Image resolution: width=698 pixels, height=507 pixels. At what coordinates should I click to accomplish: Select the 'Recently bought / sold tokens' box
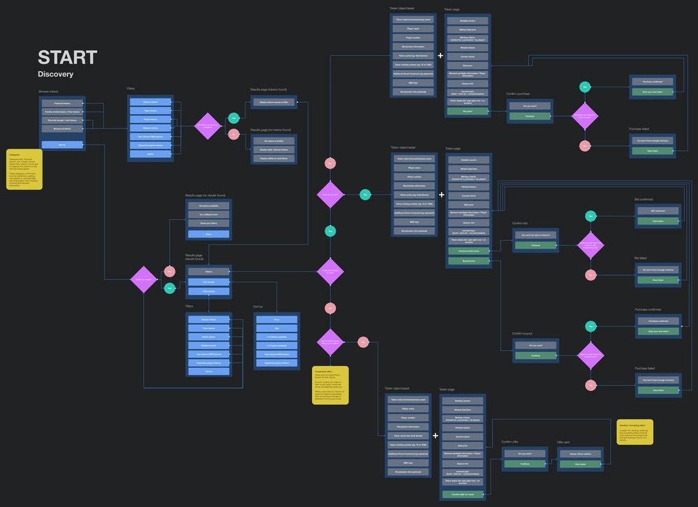(x=62, y=120)
